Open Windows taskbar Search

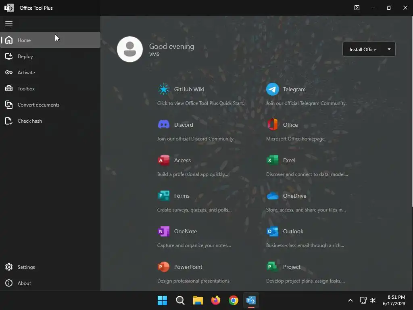[x=180, y=300]
